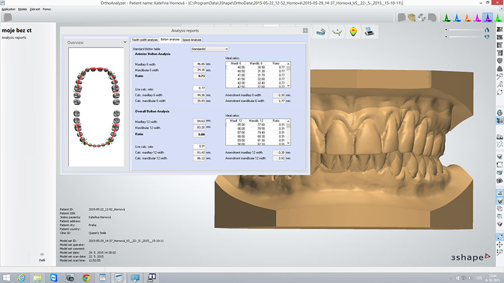Viewport: 504px width, 283px height.
Task: Click the highlighted purple cone view icon
Action: pyautogui.click(x=488, y=18)
